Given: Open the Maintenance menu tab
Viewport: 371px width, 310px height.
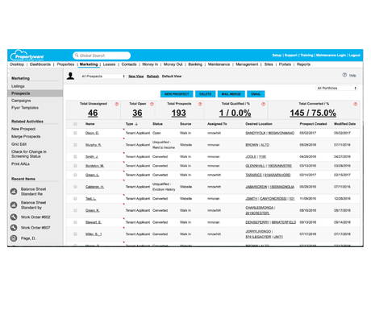Looking at the screenshot, I should (x=219, y=64).
